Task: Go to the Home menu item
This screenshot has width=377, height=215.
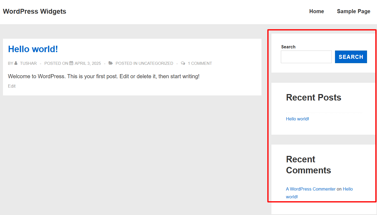Action: tap(316, 11)
